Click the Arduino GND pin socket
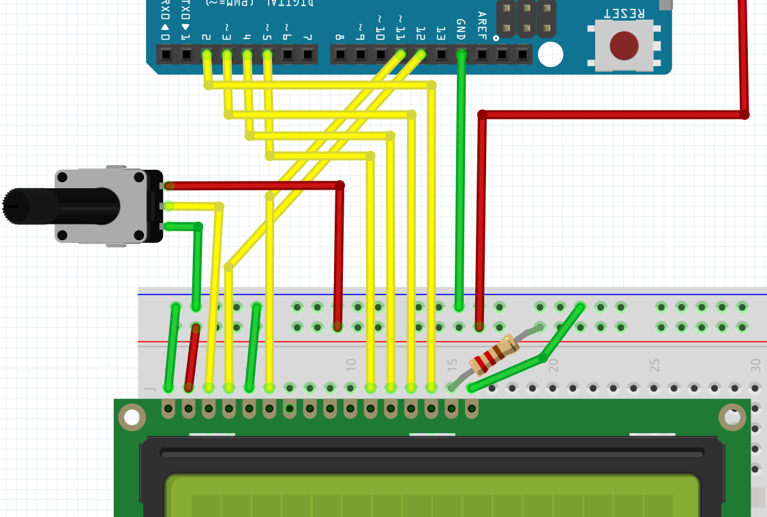 click(x=462, y=54)
